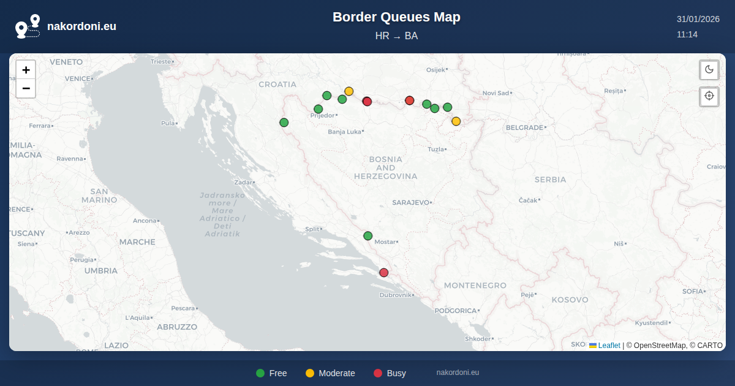The width and height of the screenshot is (735, 386).
Task: Click the HR → BA direction label
Action: coord(396,36)
